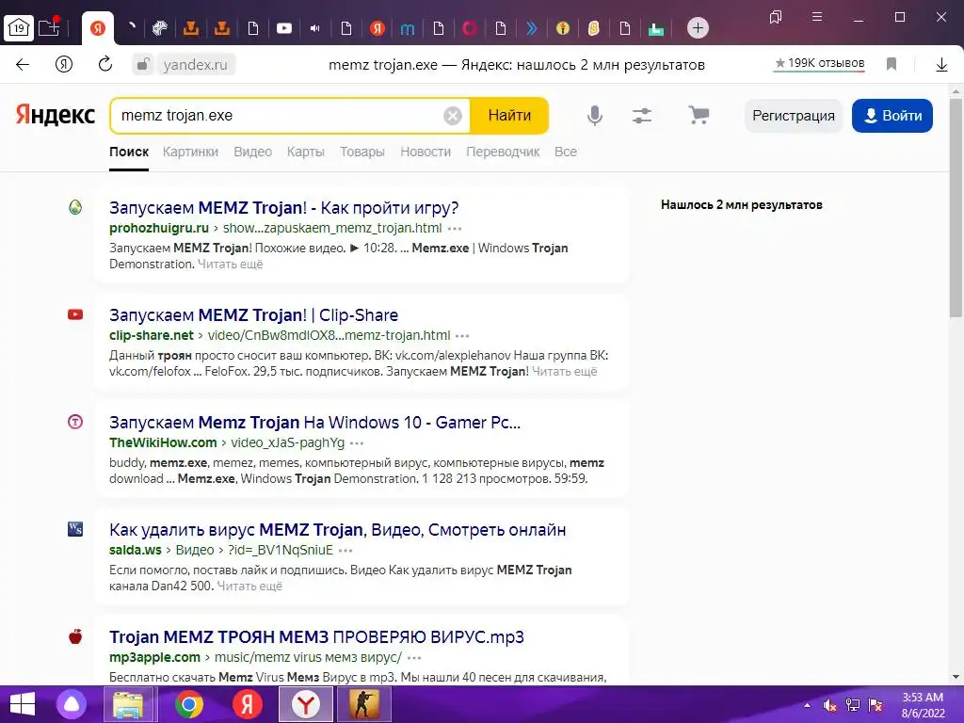Click the yellow Найти button
Image resolution: width=964 pixels, height=723 pixels.
509,116
